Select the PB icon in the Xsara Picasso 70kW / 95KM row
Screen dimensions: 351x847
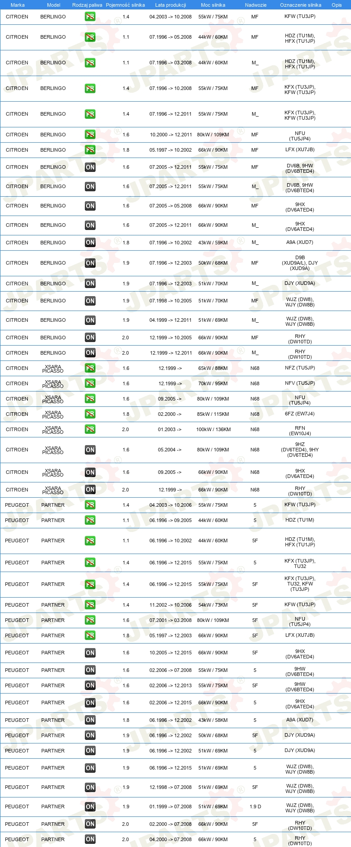coord(90,383)
